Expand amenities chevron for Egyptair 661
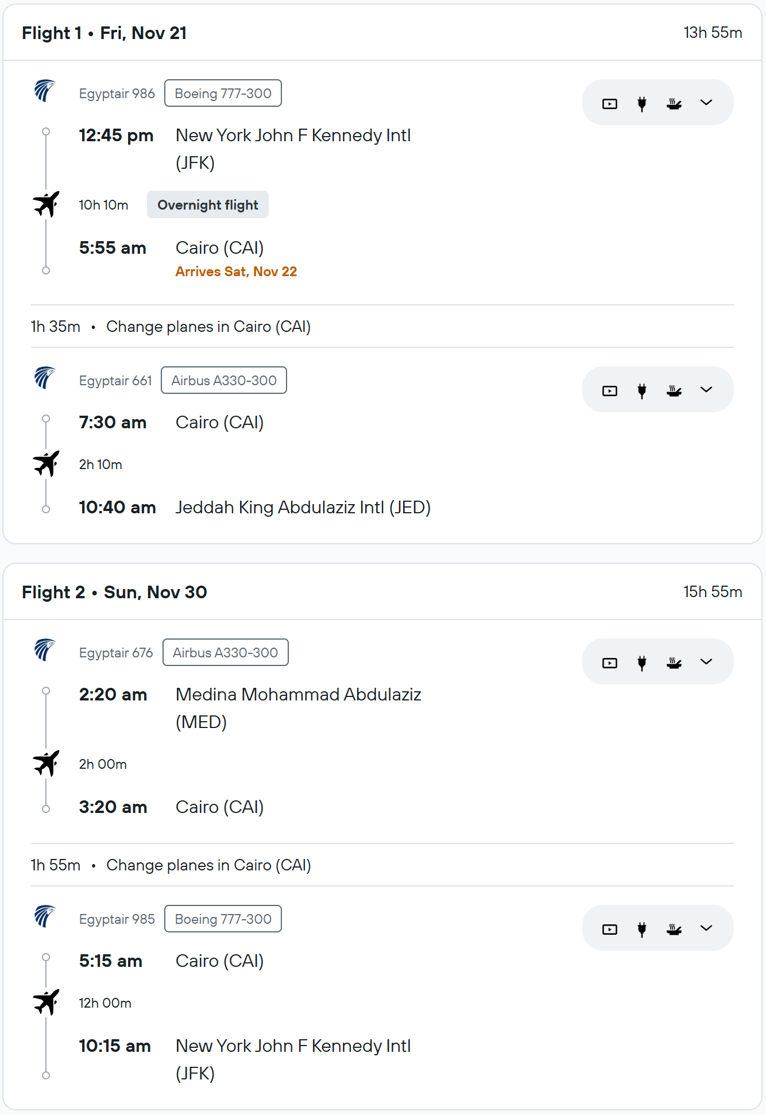This screenshot has width=766, height=1115. pyautogui.click(x=706, y=390)
